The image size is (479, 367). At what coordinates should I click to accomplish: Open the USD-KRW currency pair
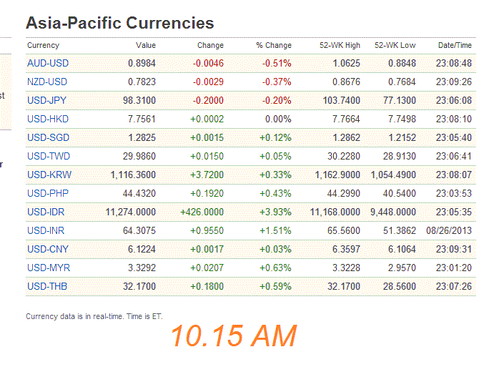coord(49,175)
